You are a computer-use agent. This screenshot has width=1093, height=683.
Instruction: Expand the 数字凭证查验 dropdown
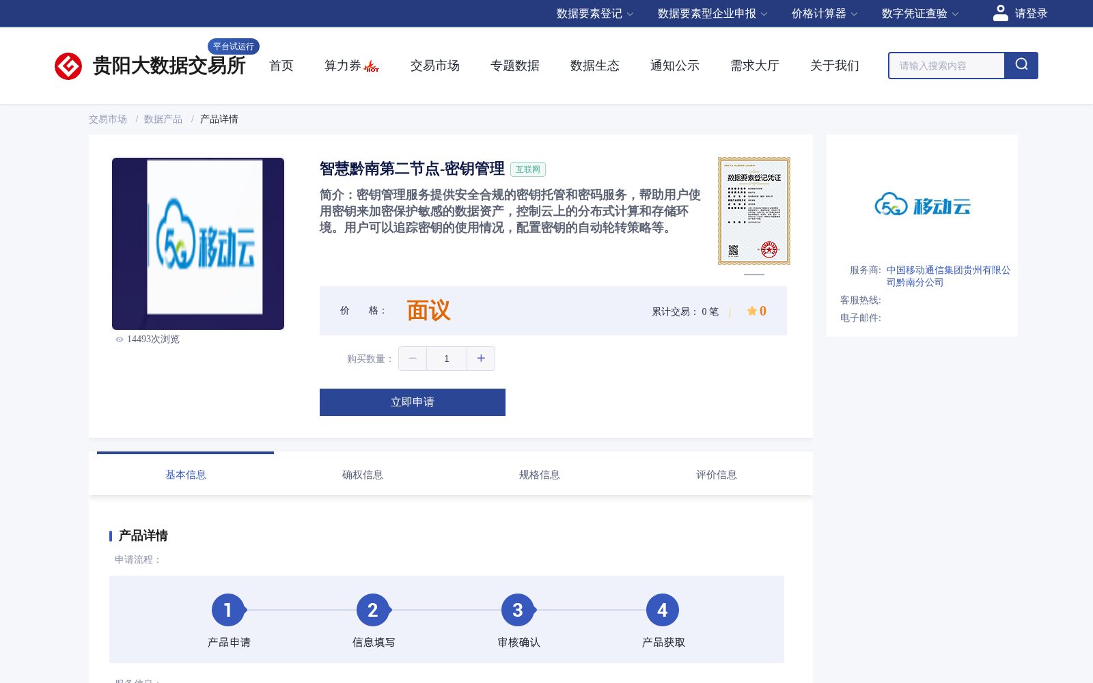pyautogui.click(x=920, y=14)
